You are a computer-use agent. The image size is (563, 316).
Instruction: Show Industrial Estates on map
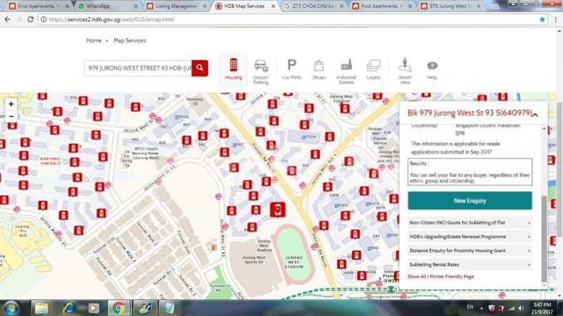pyautogui.click(x=346, y=70)
